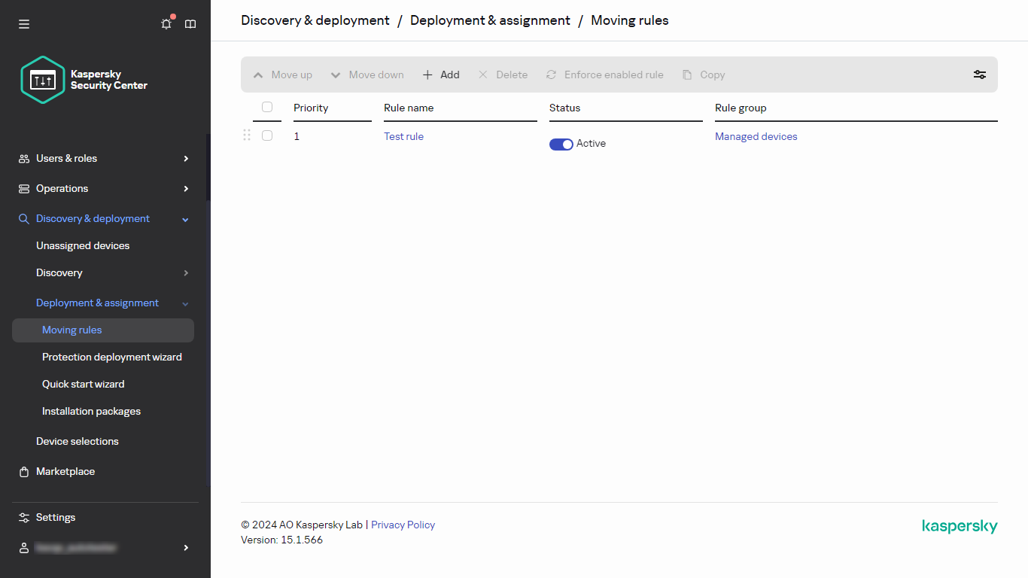Open help using the book icon

click(x=190, y=23)
